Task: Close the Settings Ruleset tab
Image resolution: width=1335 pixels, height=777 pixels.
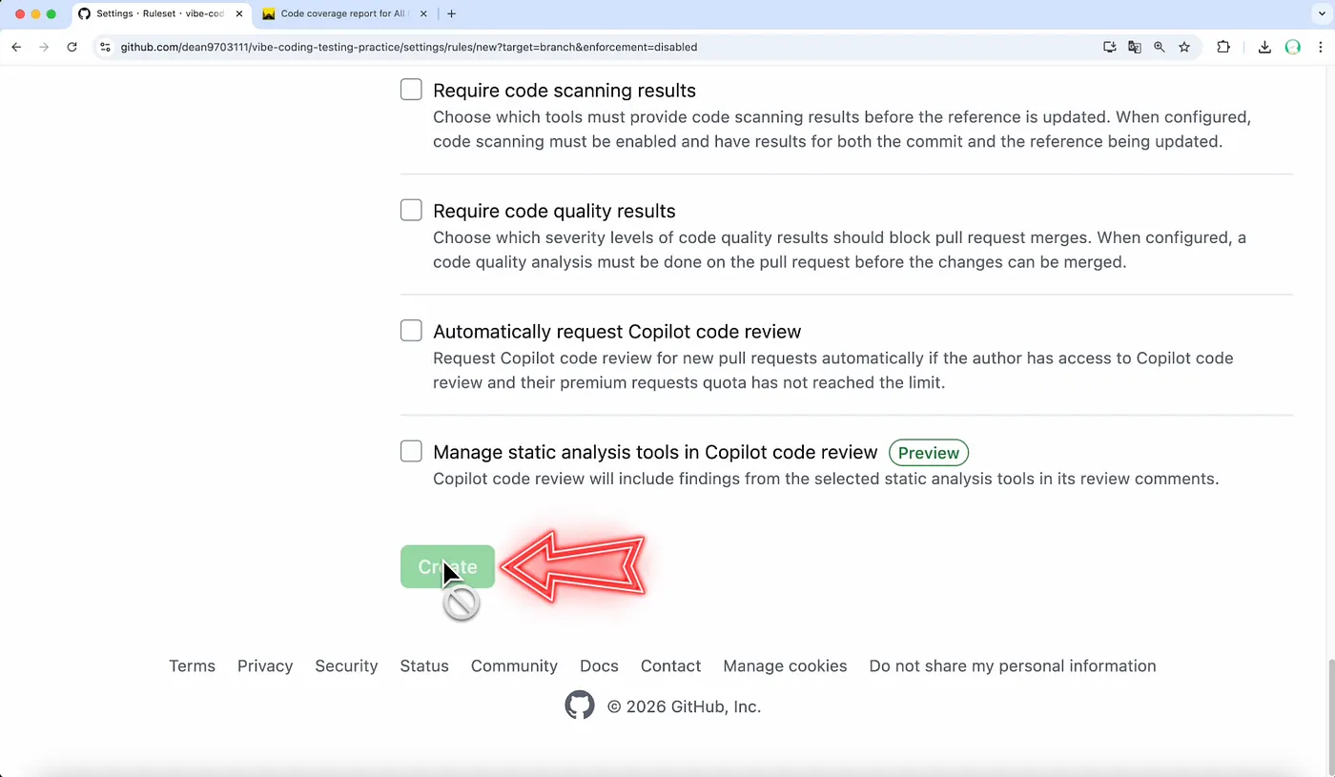Action: click(x=239, y=14)
